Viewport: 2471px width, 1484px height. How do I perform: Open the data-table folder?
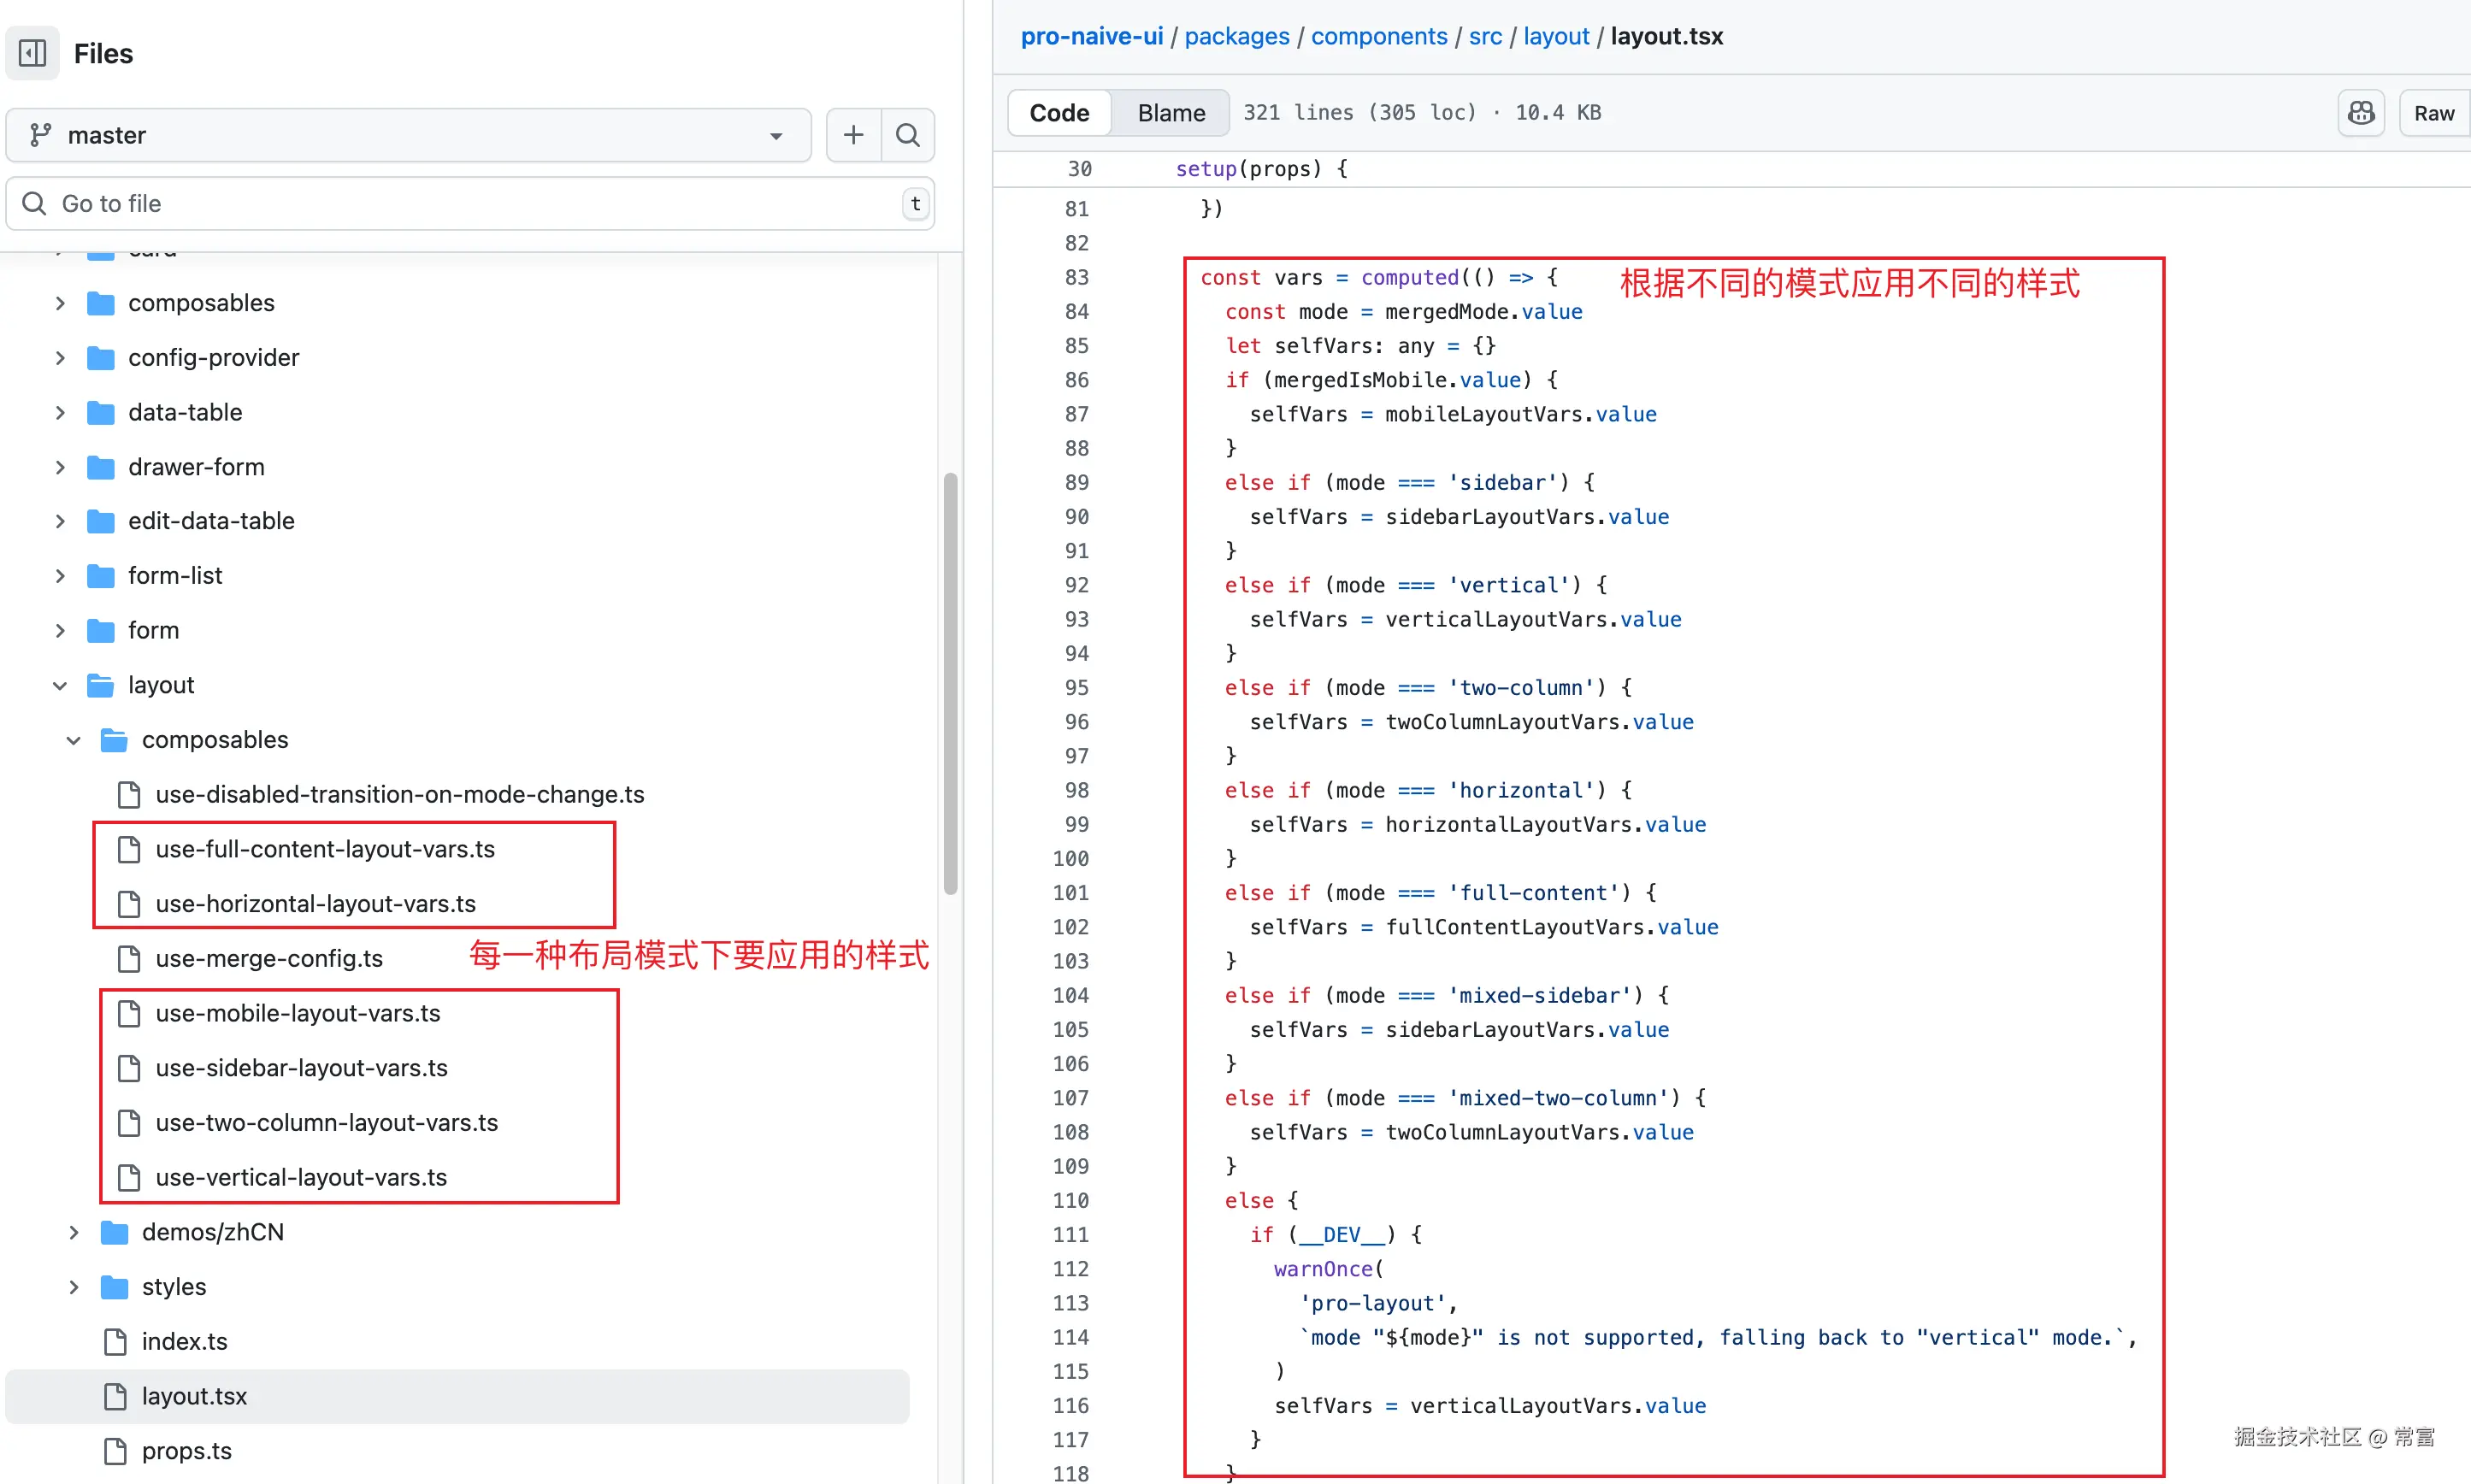pyautogui.click(x=185, y=412)
